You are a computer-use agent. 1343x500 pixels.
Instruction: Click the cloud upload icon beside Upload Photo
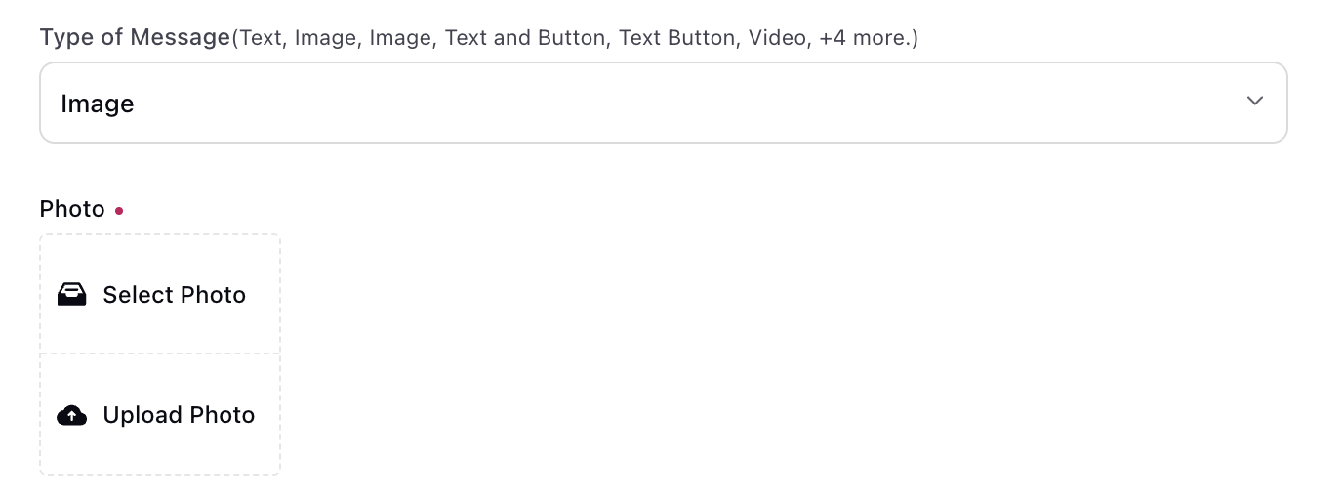pyautogui.click(x=71, y=415)
